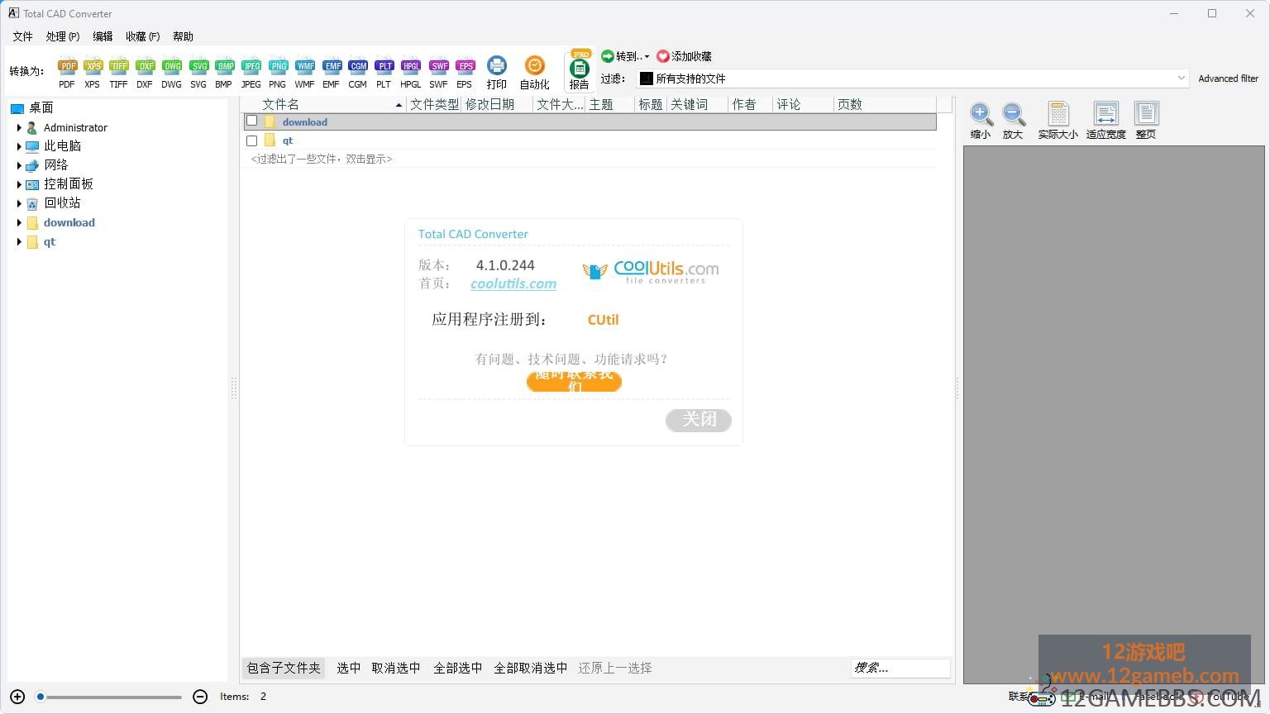Click 取消选中 at bottom bar
Screen dimensions: 1270x714
(396, 668)
